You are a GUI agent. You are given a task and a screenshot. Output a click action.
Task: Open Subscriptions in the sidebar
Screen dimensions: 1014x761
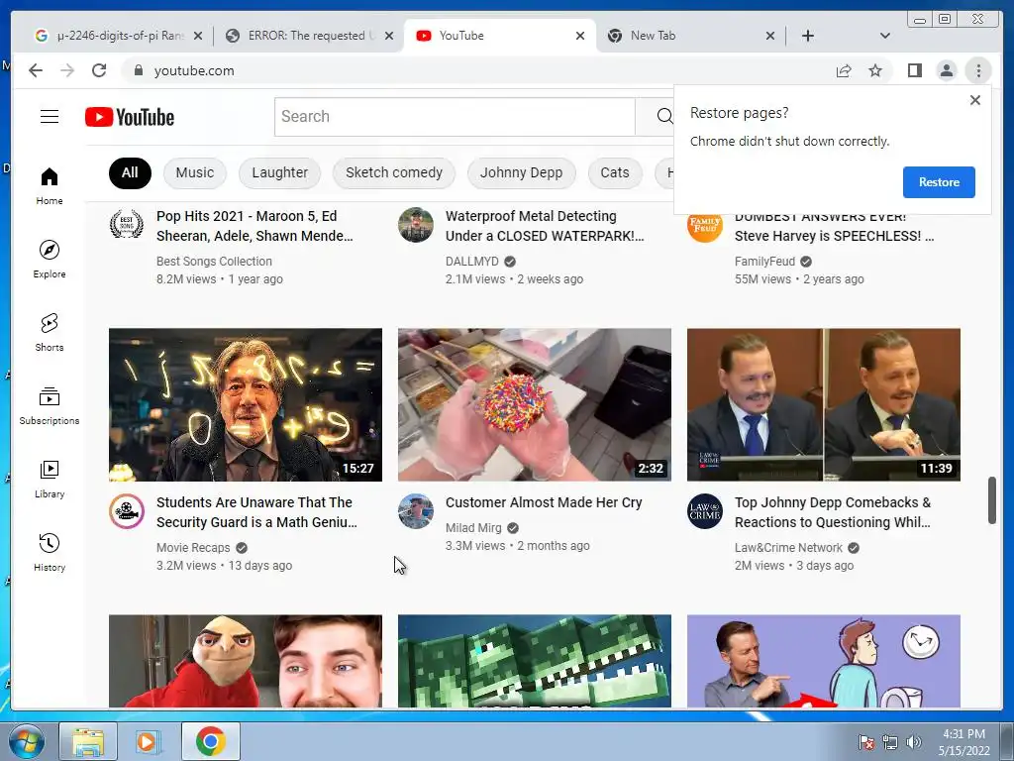[x=50, y=405]
